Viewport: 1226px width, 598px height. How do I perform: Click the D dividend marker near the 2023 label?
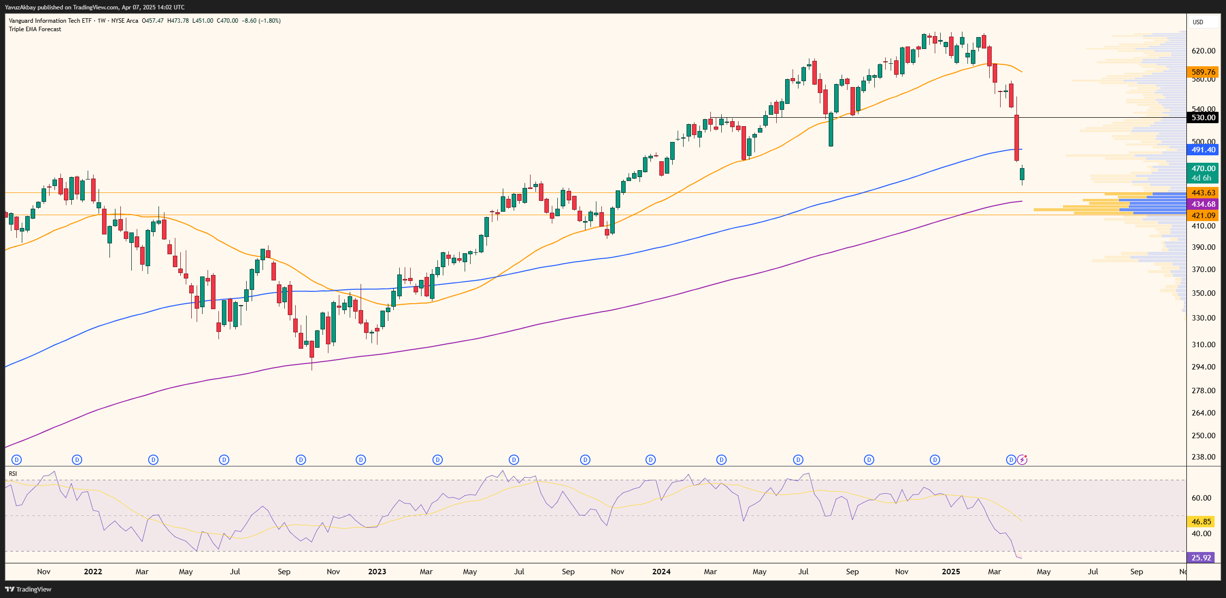point(361,459)
